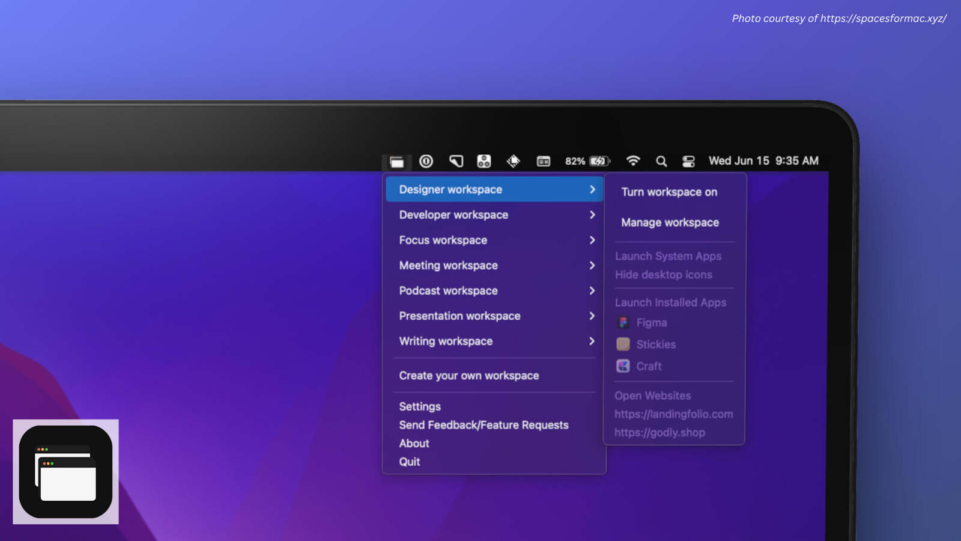Click the Figma app icon in the submenu
The image size is (961, 541).
tap(623, 323)
